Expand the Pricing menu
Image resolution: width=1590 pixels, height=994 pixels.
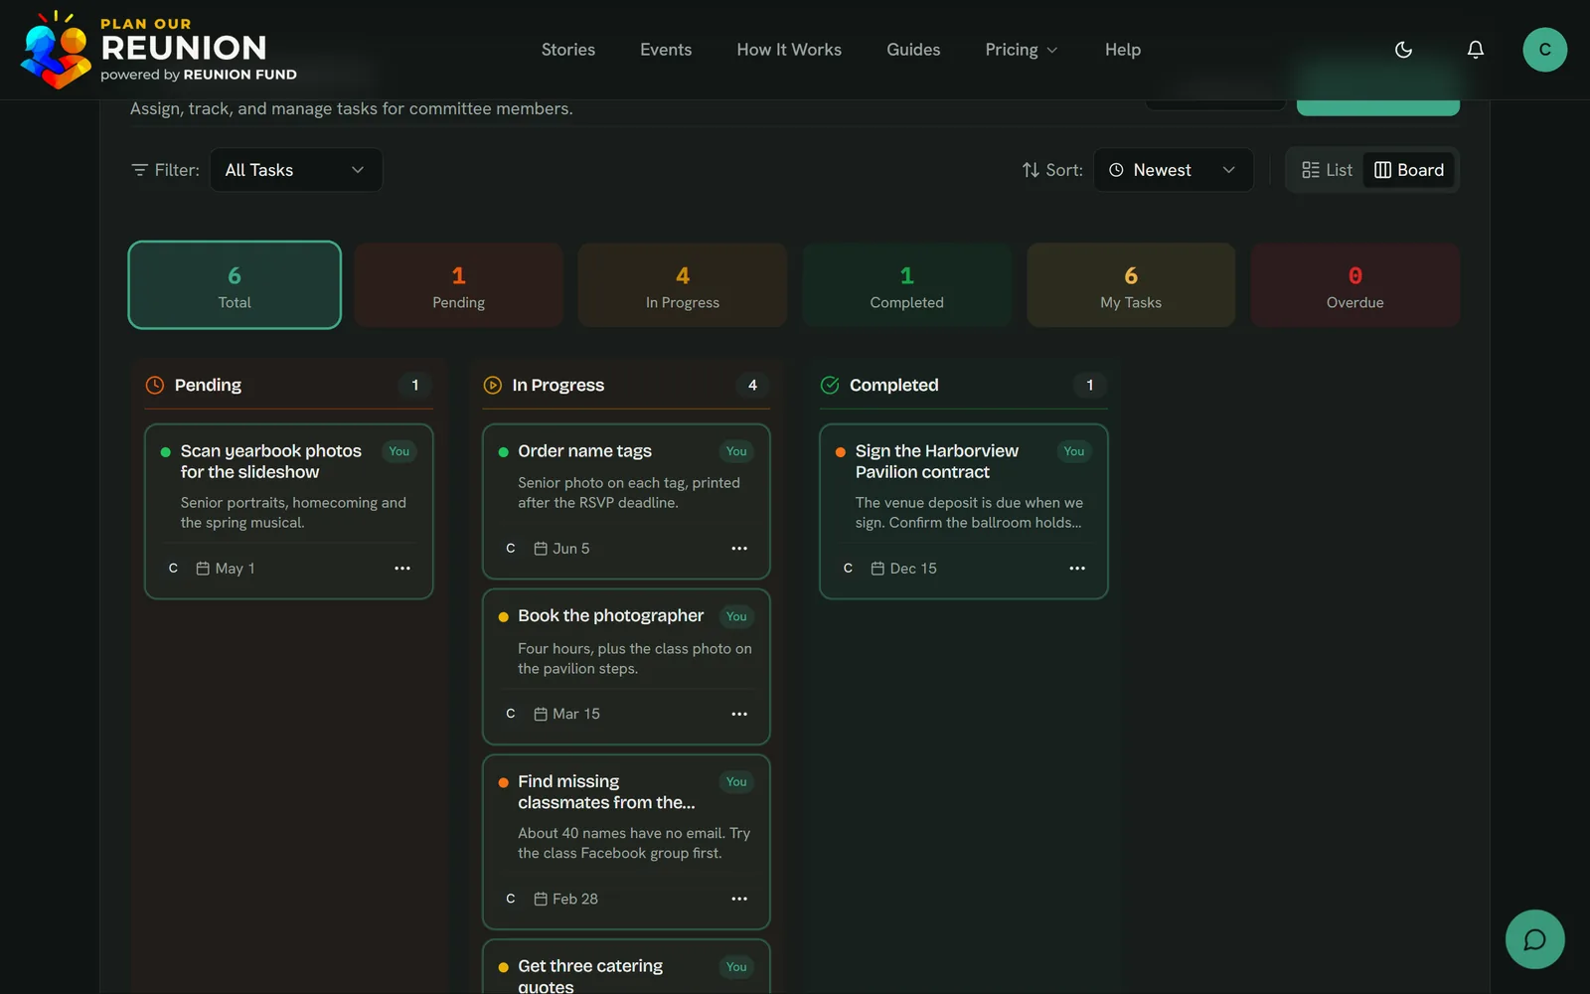[x=1022, y=50]
